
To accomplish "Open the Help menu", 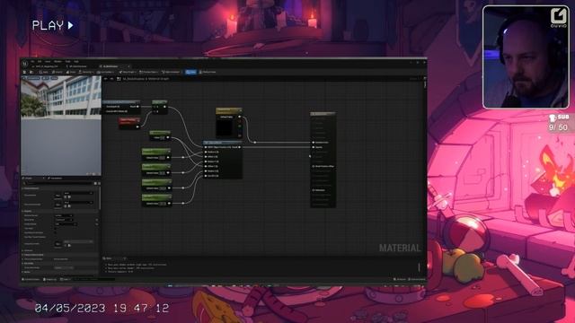I will [x=76, y=62].
